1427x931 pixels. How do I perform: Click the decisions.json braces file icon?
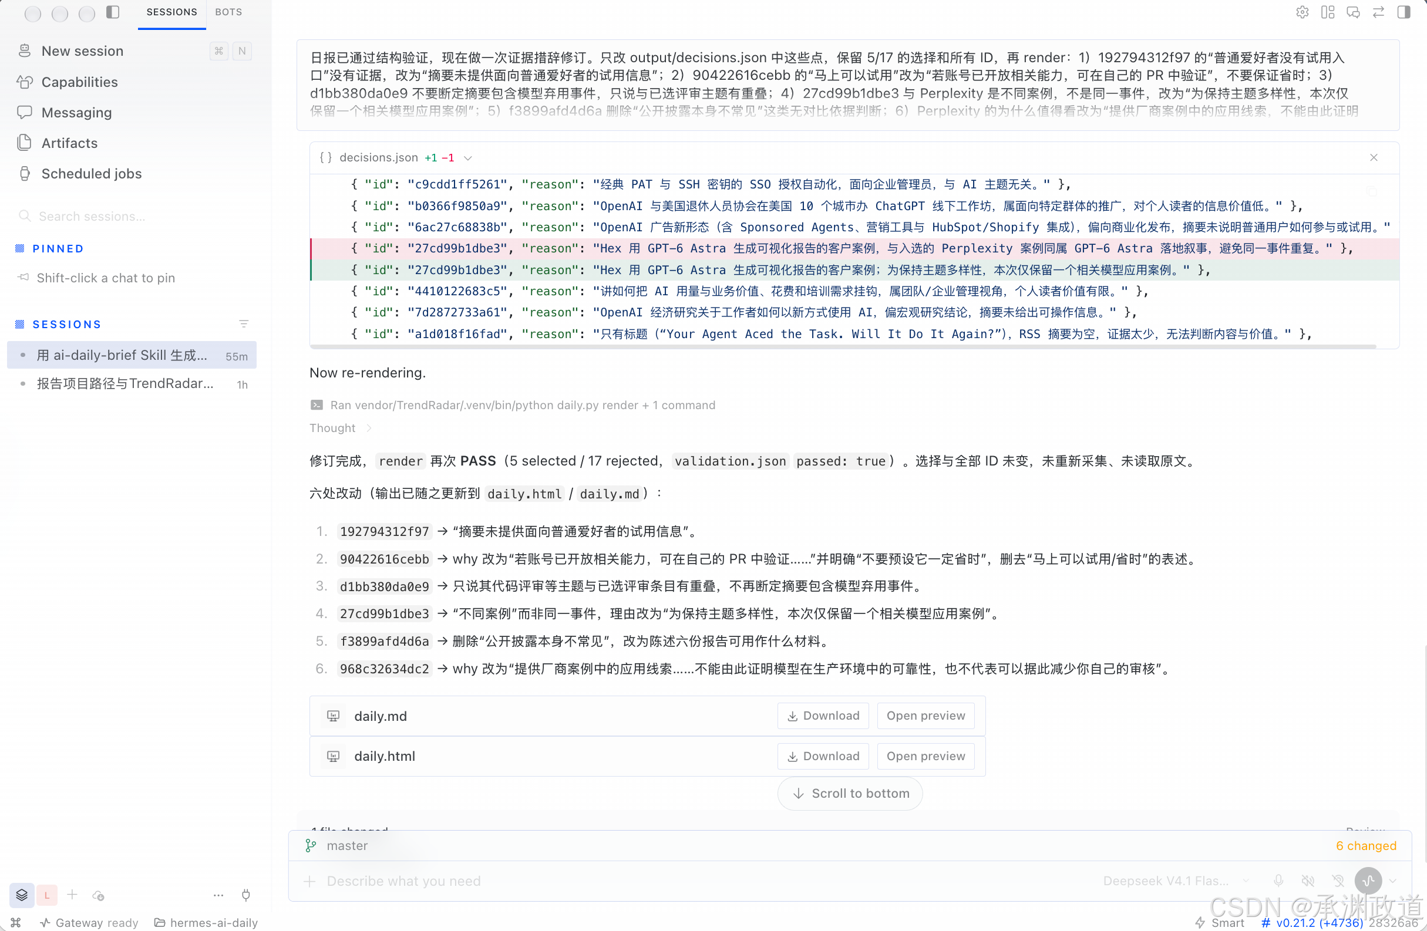click(325, 158)
